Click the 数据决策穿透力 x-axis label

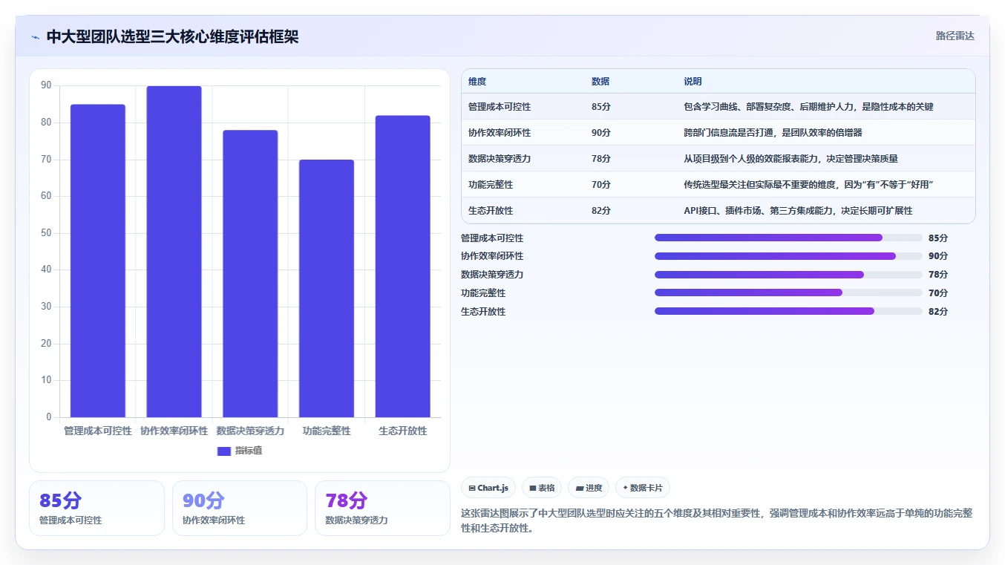pos(250,431)
